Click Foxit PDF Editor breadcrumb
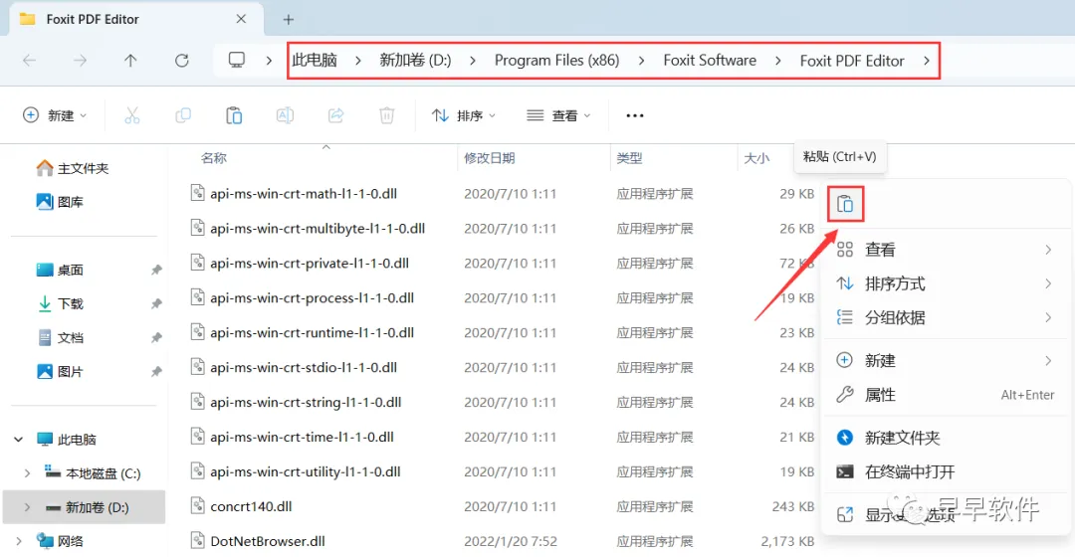Image resolution: width=1075 pixels, height=557 pixels. (852, 61)
